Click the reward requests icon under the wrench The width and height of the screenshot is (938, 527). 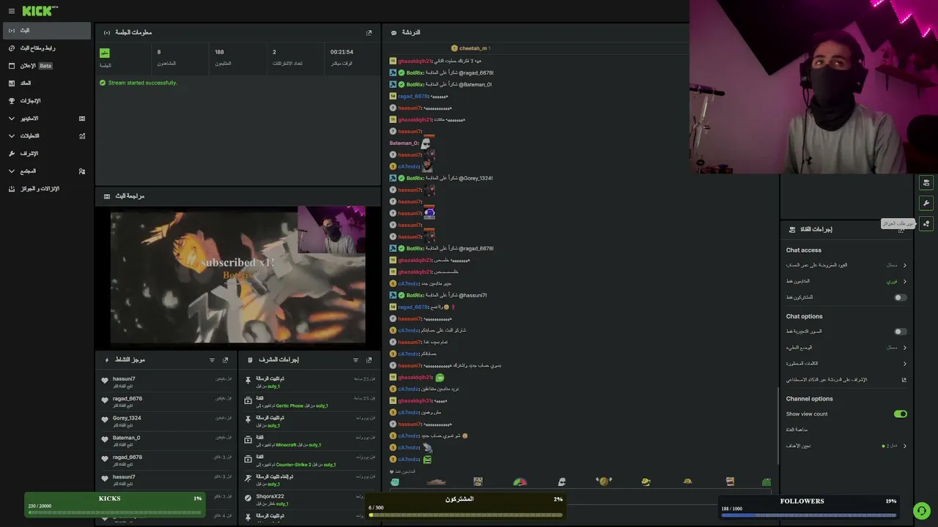(x=926, y=223)
